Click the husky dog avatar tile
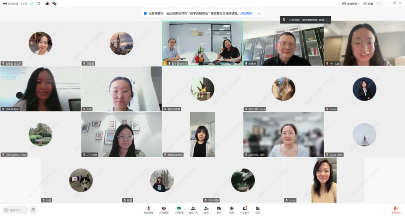405x216 pixels. 81,180
